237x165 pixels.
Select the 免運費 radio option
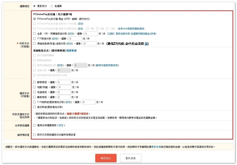point(52,6)
